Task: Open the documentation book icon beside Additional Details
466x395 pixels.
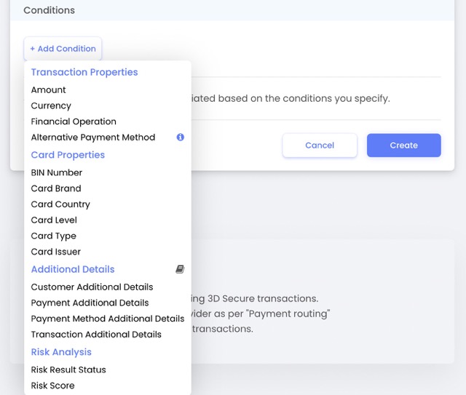Action: point(180,269)
